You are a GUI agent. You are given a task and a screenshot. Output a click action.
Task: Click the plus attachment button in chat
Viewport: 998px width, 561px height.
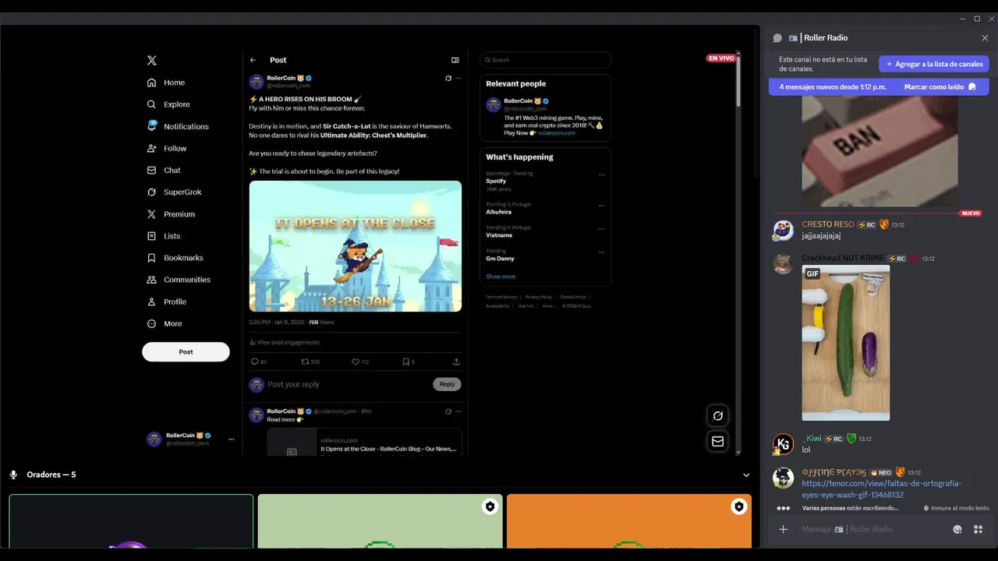click(x=784, y=530)
